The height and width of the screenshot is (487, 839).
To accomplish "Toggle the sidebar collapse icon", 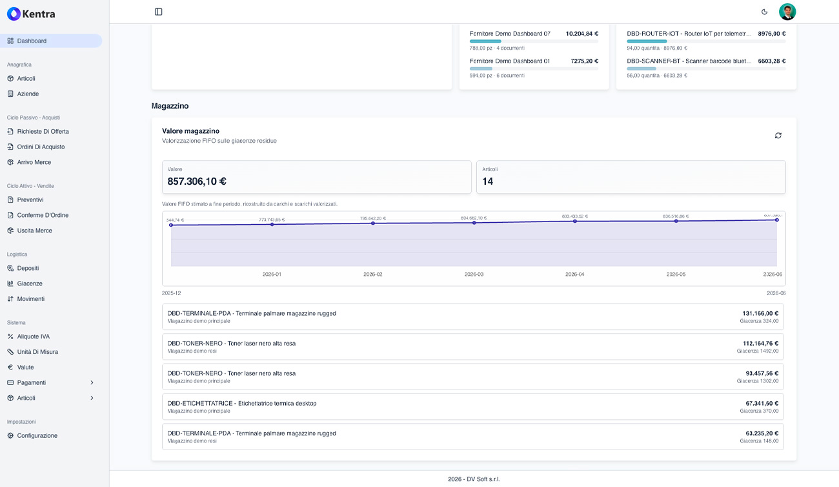I will coord(159,12).
